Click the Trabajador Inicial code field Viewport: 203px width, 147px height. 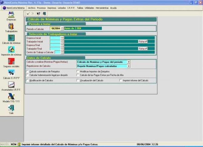[x=55, y=42]
